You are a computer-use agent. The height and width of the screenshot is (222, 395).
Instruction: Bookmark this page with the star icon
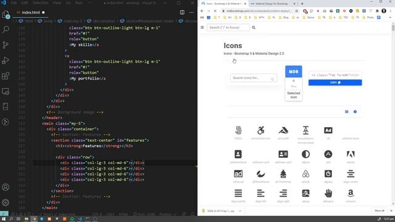click(296, 11)
